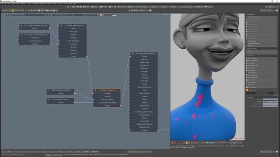Open the File menu
Viewport: 280px width, 157px height.
click(x=2, y=3)
